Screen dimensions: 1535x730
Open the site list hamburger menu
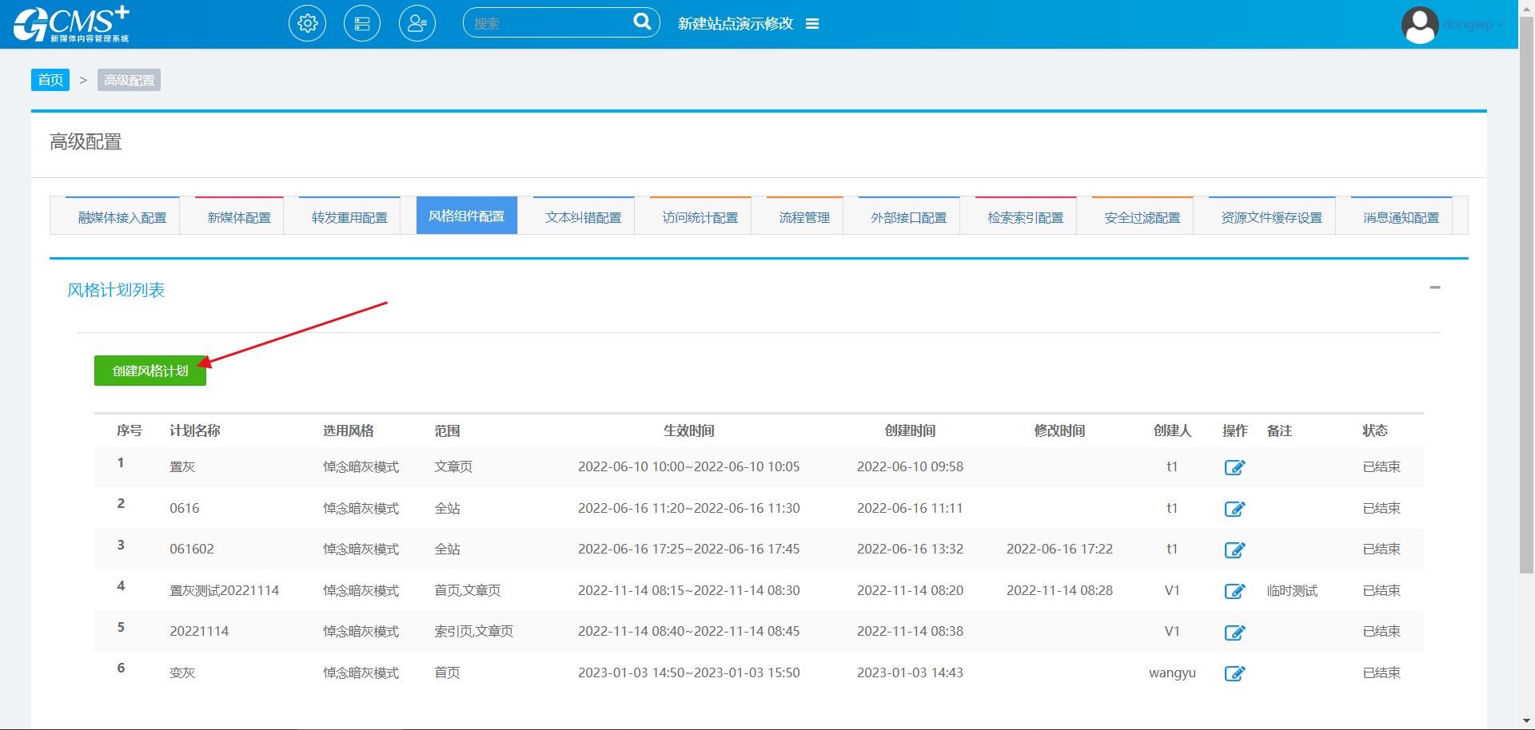pos(812,24)
